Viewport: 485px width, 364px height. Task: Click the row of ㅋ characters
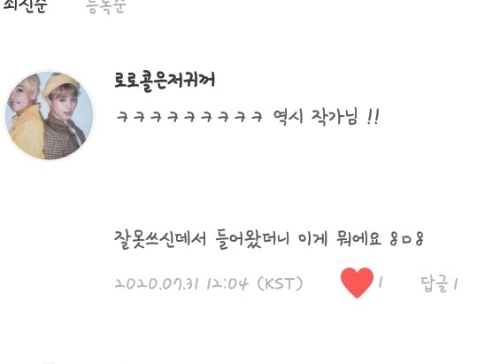coord(189,117)
